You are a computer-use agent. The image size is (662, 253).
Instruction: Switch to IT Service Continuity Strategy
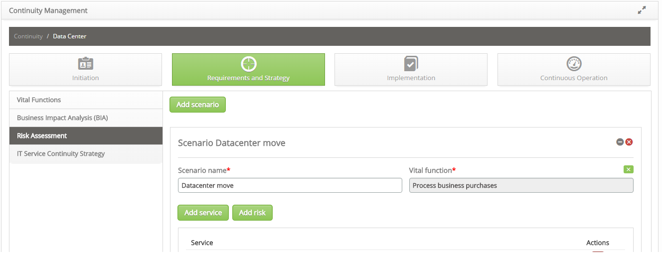(x=61, y=153)
